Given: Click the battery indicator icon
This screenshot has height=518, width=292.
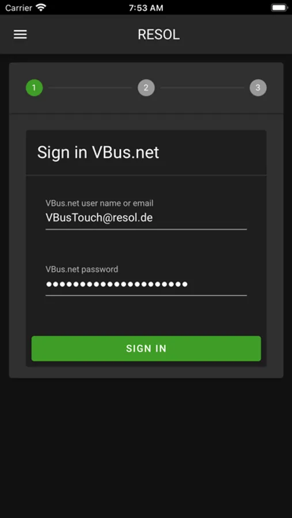Looking at the screenshot, I should coord(279,7).
